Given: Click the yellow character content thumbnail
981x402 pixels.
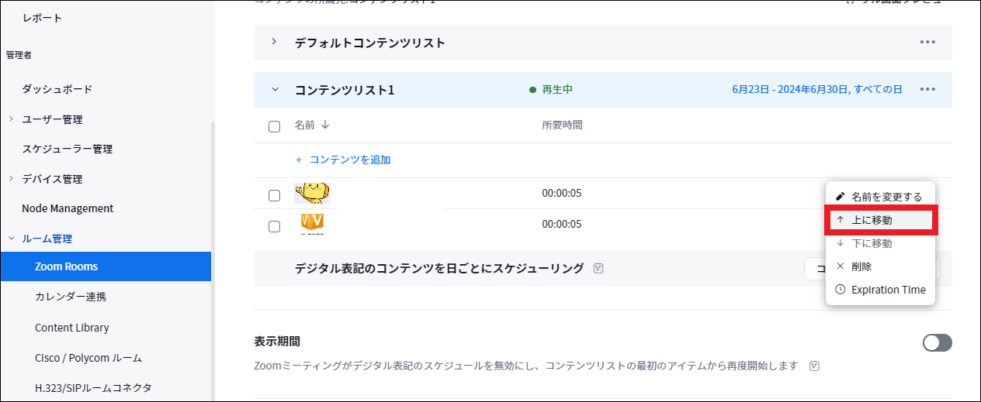Looking at the screenshot, I should [x=313, y=193].
